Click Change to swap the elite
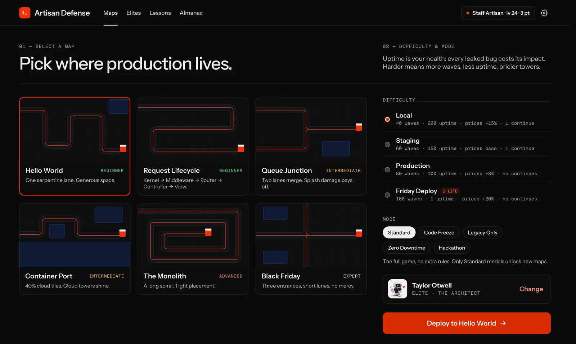 tap(531, 289)
